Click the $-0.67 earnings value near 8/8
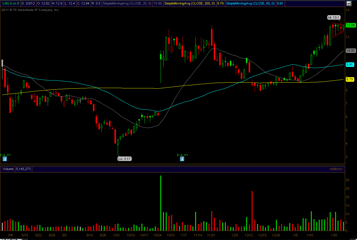This screenshot has width=357, height=240. pyautogui.click(x=5, y=155)
